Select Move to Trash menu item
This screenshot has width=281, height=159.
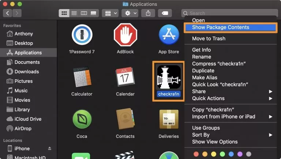[x=209, y=39]
